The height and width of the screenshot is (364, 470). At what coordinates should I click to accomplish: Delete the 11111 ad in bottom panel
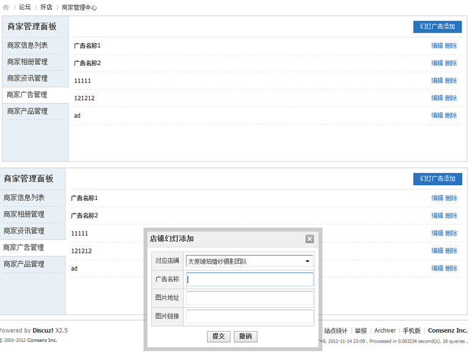click(451, 233)
